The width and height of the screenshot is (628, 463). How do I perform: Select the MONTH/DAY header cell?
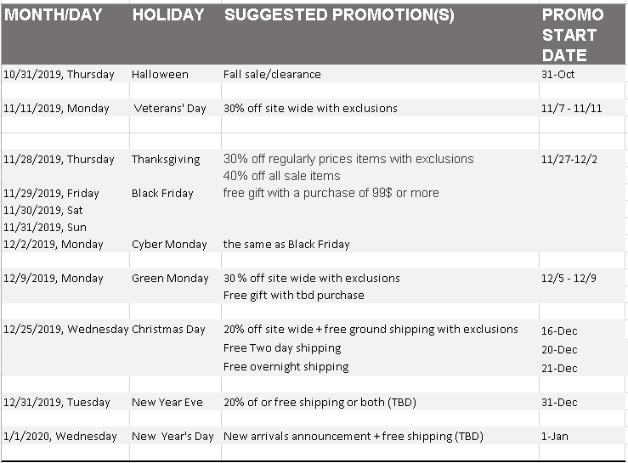pyautogui.click(x=65, y=34)
